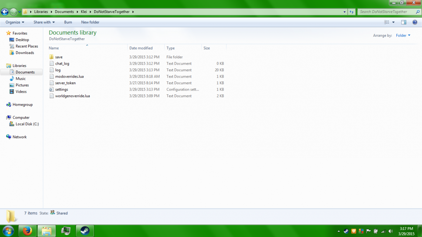This screenshot has height=237, width=422.
Task: Open Steam from the taskbar
Action: click(x=84, y=231)
